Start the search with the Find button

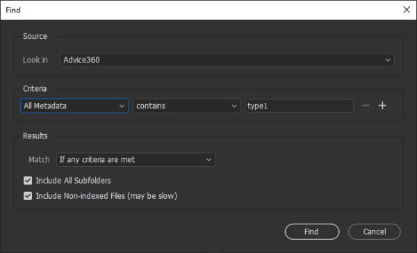point(311,231)
